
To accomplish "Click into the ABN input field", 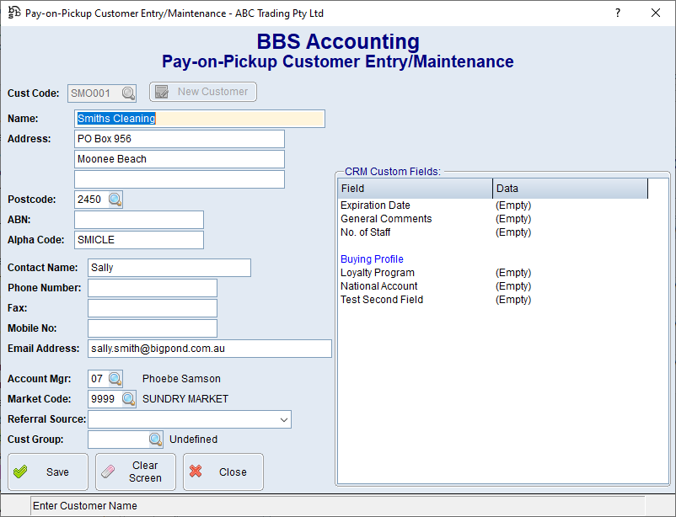I will (x=139, y=220).
